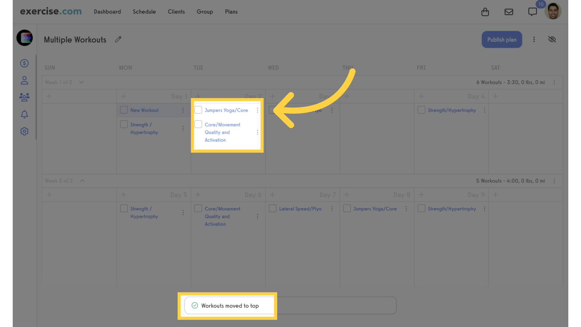The height and width of the screenshot is (327, 581).
Task: Open the mail/messages icon
Action: point(509,11)
